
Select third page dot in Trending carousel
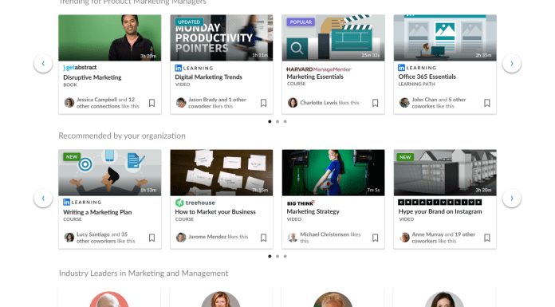285,121
